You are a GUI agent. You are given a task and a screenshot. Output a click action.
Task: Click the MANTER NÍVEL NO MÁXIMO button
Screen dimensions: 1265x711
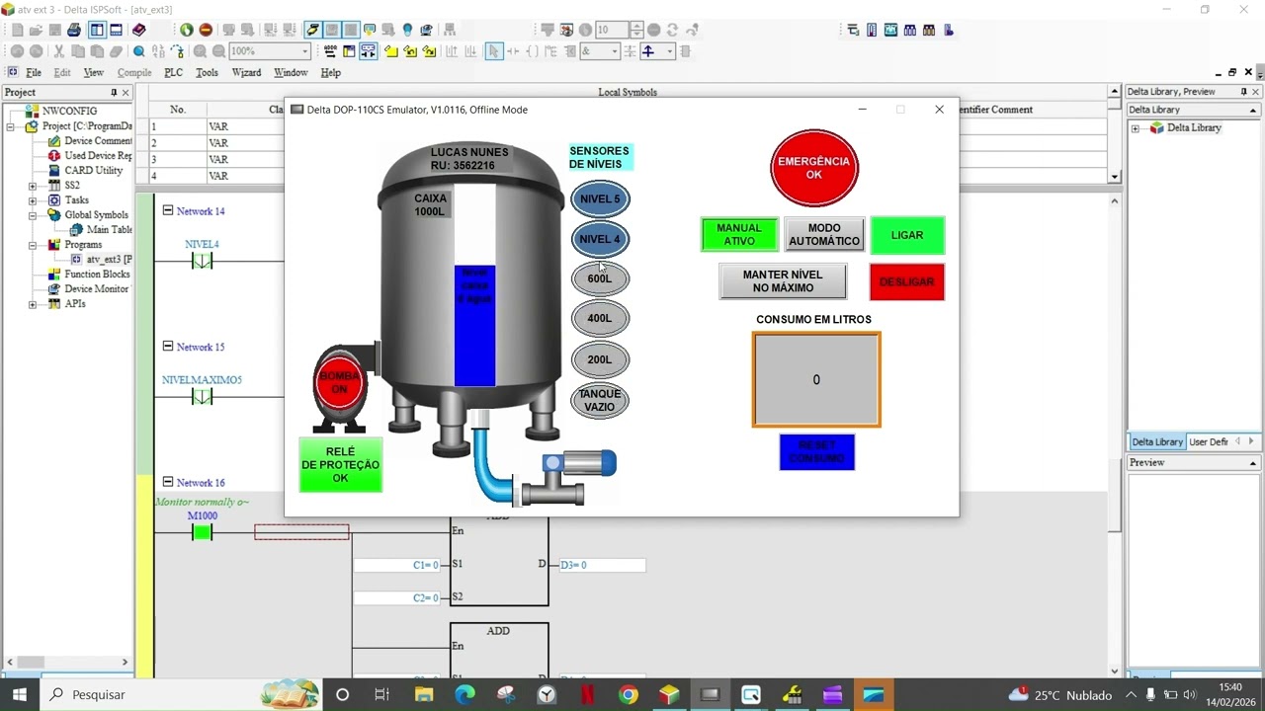pyautogui.click(x=783, y=281)
